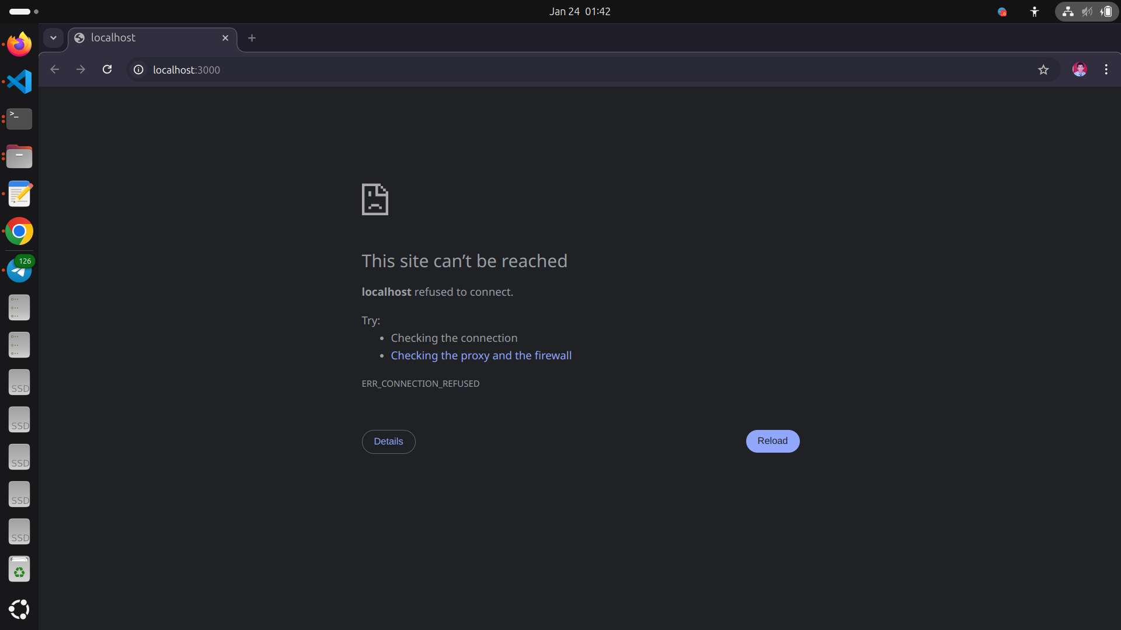Open the clock calendar panel
This screenshot has height=630, width=1121.
(x=579, y=12)
